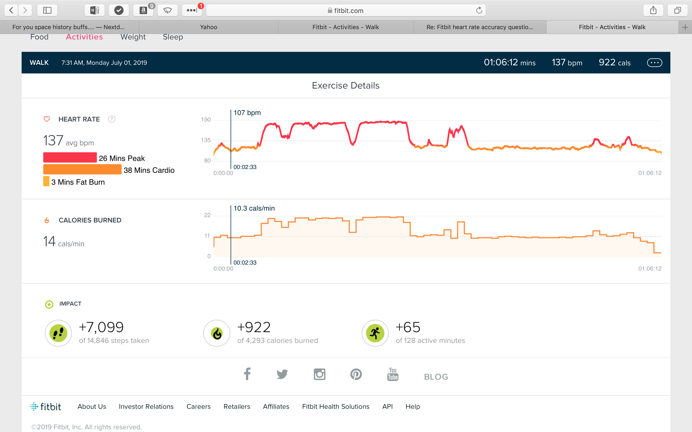Screen dimensions: 692x432
Task: Click the glasses extension icon in the toolbar
Action: pos(168,11)
